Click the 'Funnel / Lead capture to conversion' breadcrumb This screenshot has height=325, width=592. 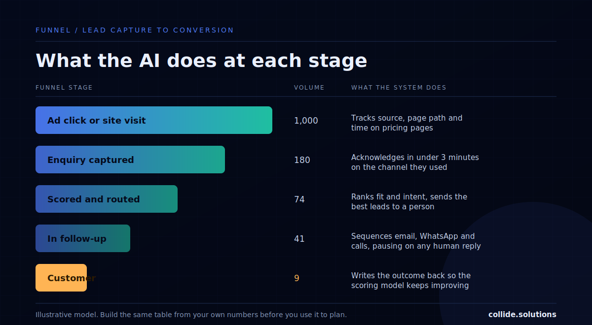(135, 30)
